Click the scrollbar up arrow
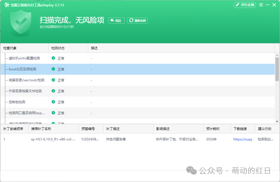 point(277,55)
